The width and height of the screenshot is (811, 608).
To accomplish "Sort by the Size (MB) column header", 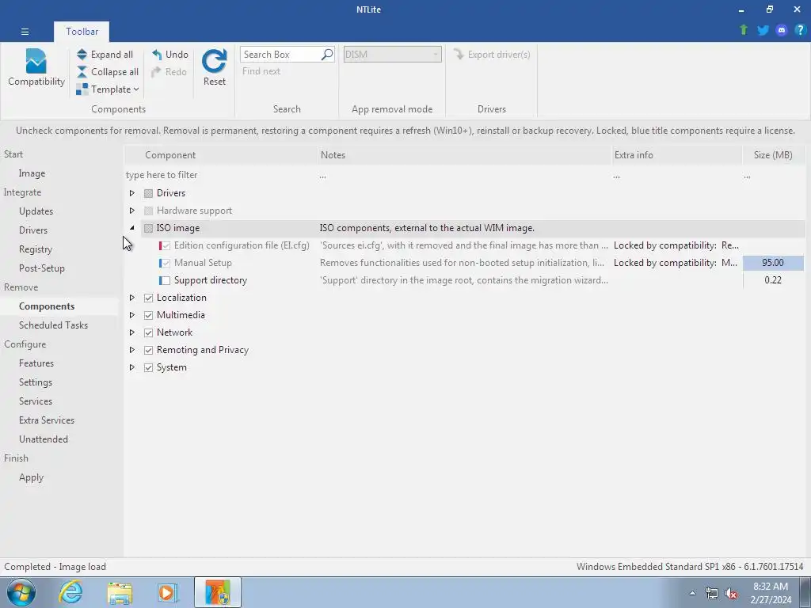I will click(x=773, y=155).
